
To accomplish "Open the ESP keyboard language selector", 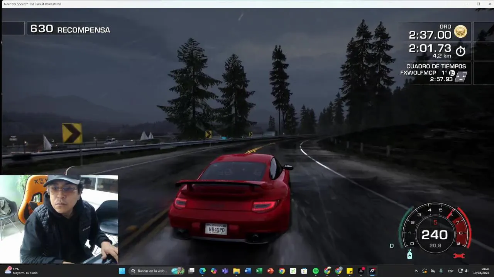I will [451, 271].
